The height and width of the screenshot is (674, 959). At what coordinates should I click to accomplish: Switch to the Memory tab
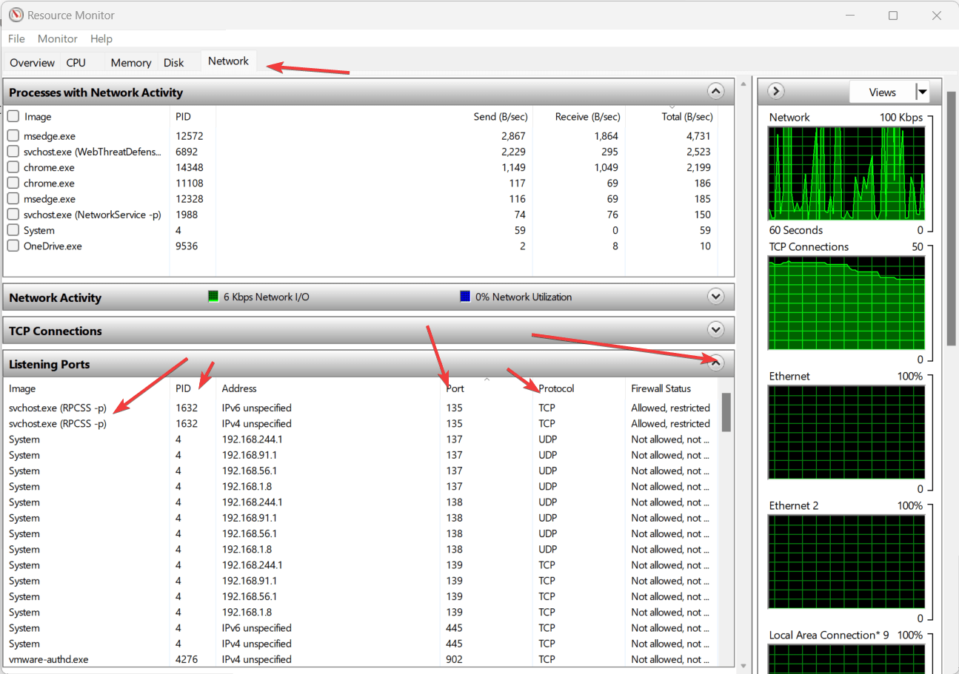(131, 63)
